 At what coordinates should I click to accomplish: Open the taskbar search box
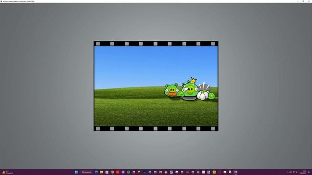coord(87,172)
